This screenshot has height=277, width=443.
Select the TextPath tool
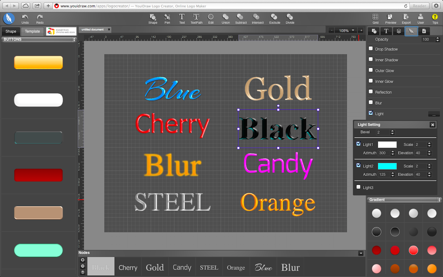point(196,17)
